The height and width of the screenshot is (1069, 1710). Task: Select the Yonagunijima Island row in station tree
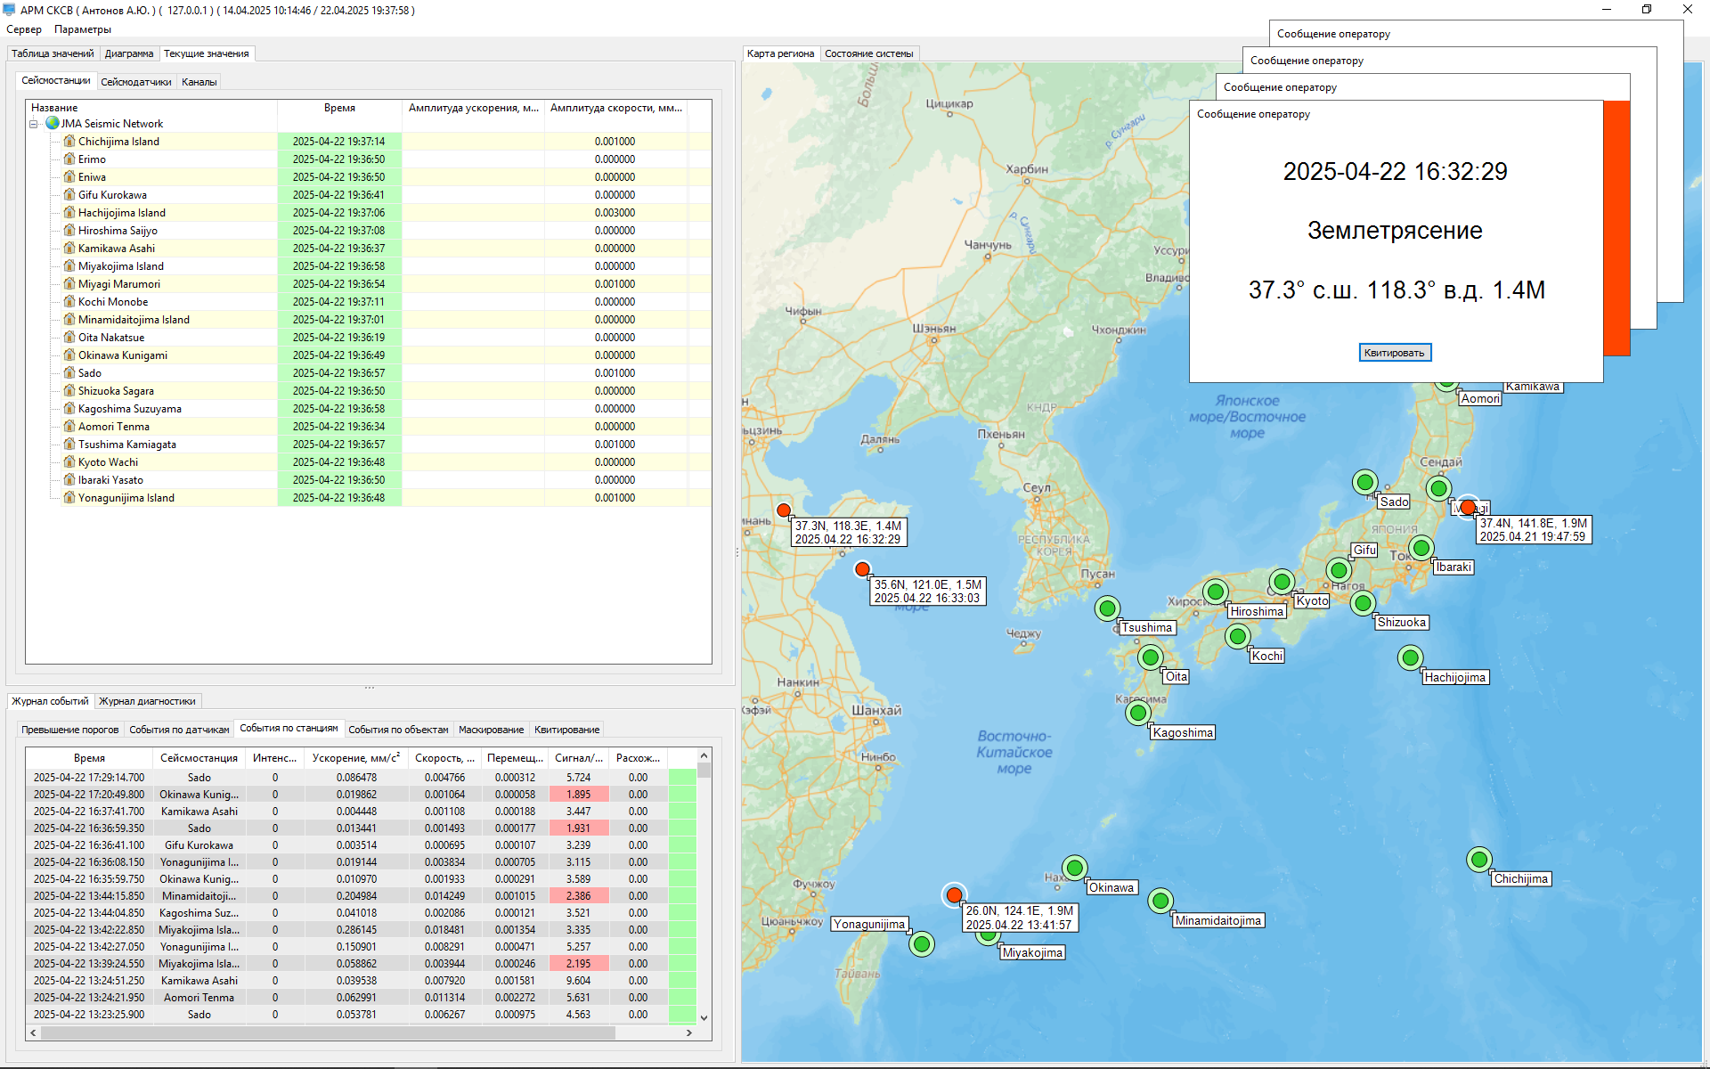tap(369, 498)
